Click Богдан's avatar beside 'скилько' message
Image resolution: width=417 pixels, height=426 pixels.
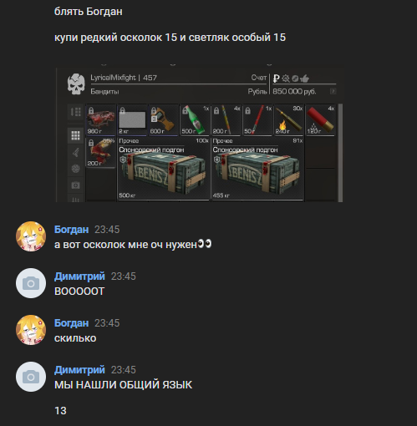pyautogui.click(x=31, y=330)
